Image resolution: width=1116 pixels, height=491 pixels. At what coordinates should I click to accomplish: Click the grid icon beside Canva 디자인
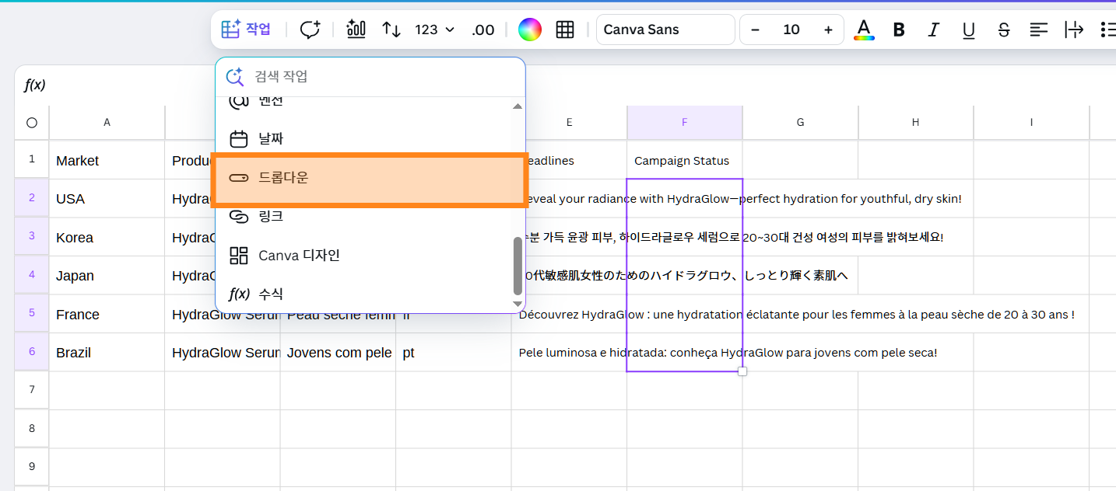point(238,255)
